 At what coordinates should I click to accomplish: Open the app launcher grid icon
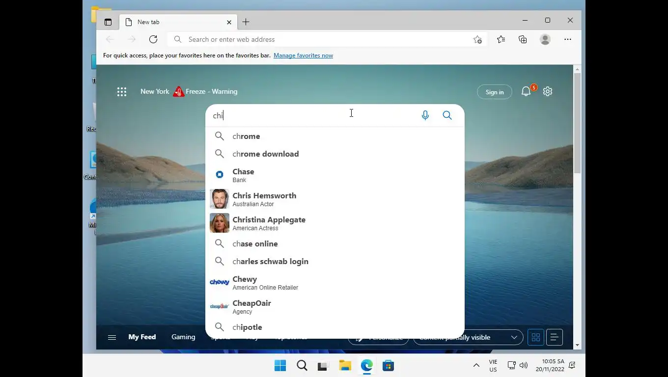coord(122,92)
